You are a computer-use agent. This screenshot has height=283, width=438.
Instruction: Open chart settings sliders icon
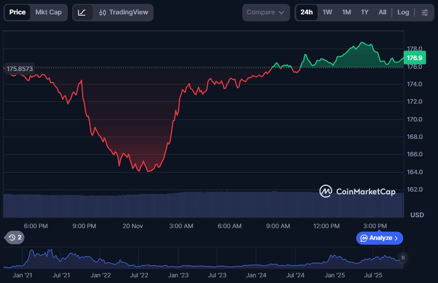coord(425,12)
